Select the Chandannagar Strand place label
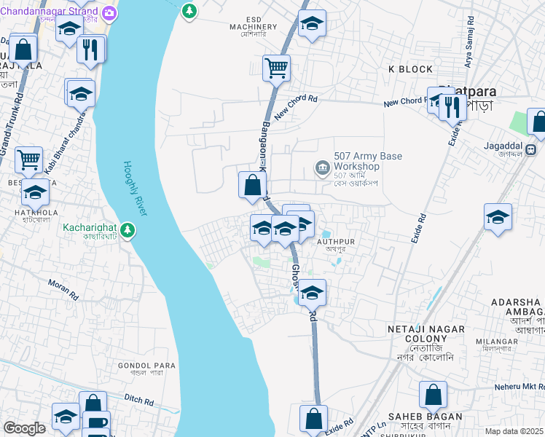Viewport: 545px width, 437px height. coord(49,11)
